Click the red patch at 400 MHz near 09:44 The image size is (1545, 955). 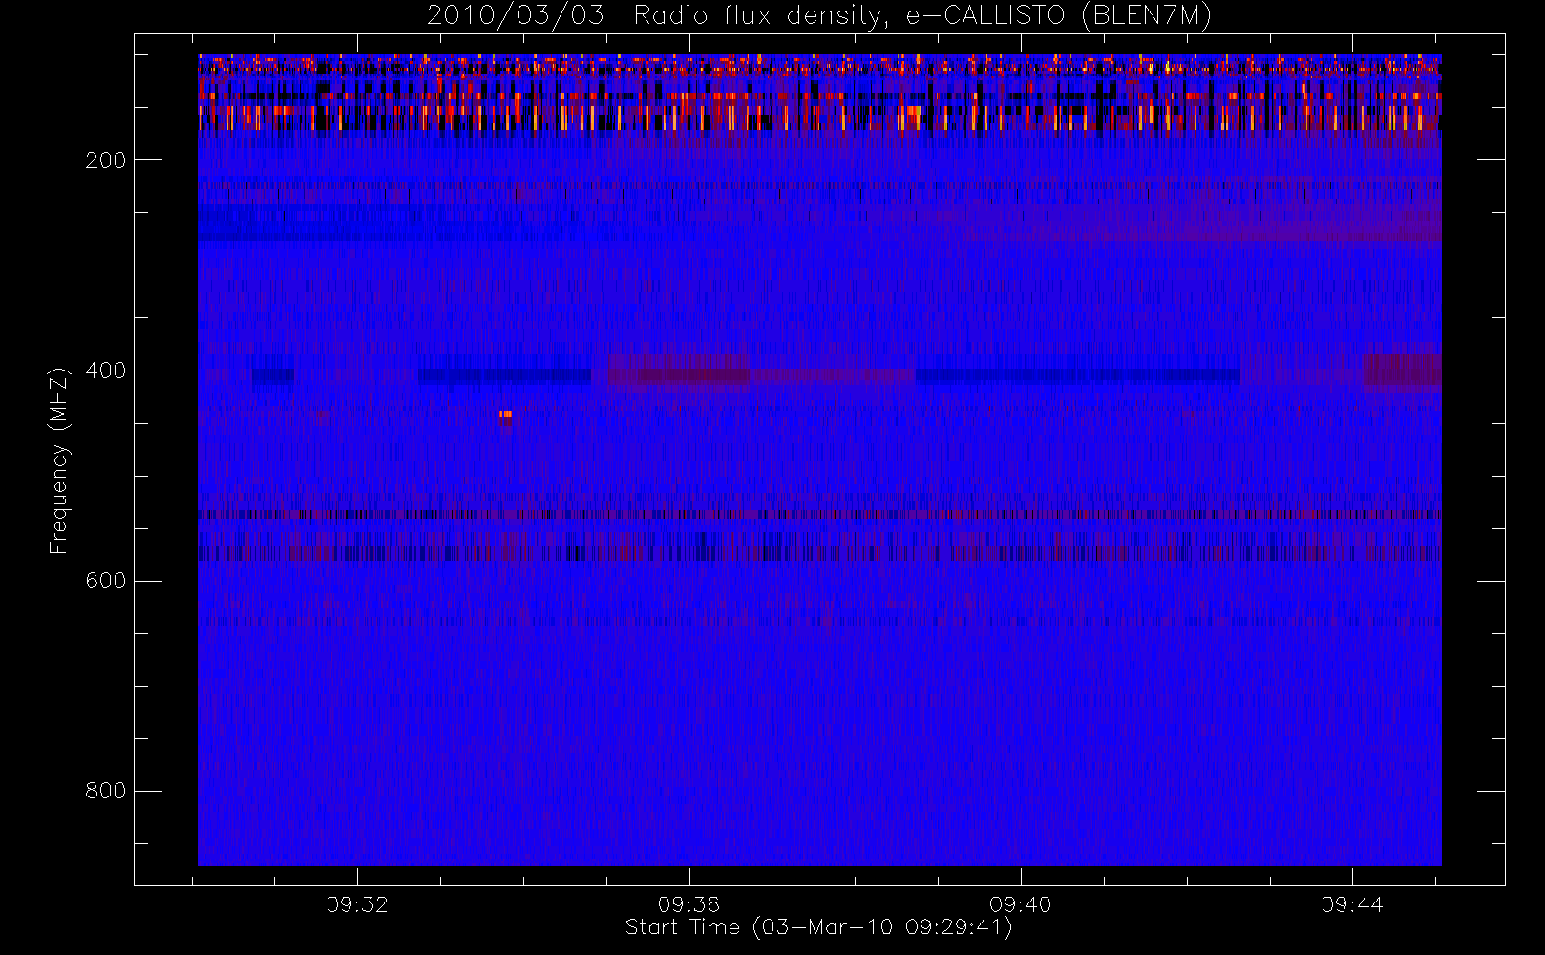pyautogui.click(x=1401, y=373)
